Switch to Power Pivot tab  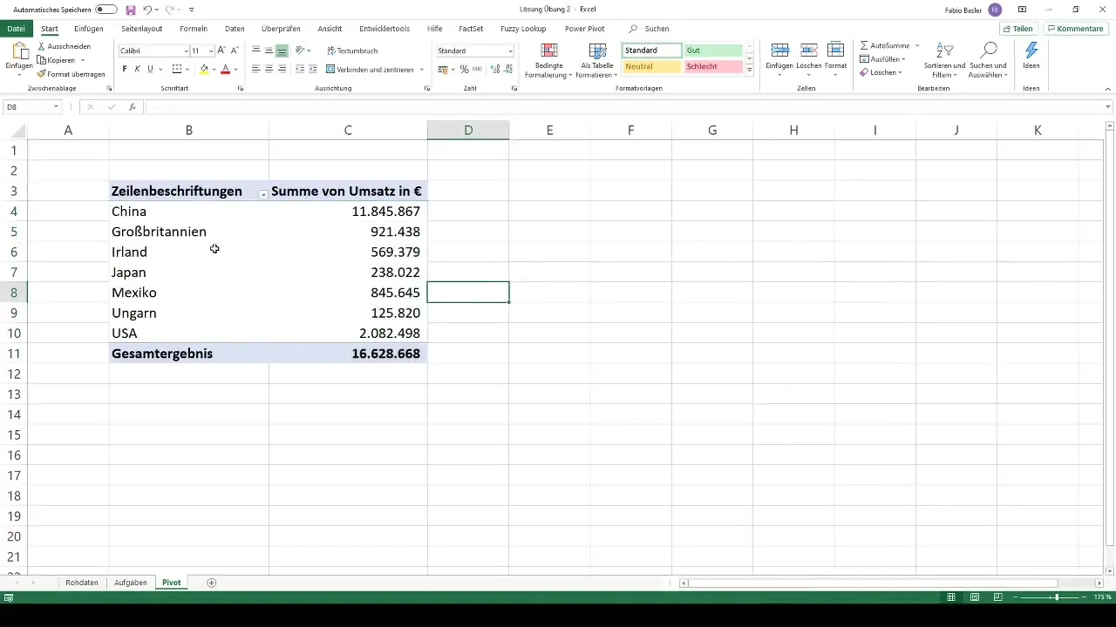pyautogui.click(x=584, y=29)
